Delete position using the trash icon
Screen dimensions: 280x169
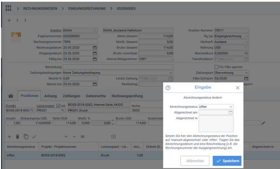pos(18,137)
